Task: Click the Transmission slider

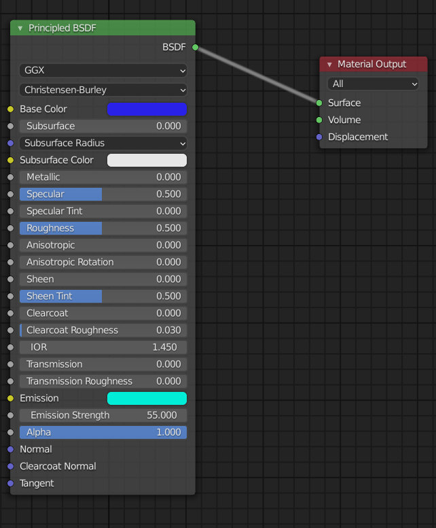Action: [103, 364]
